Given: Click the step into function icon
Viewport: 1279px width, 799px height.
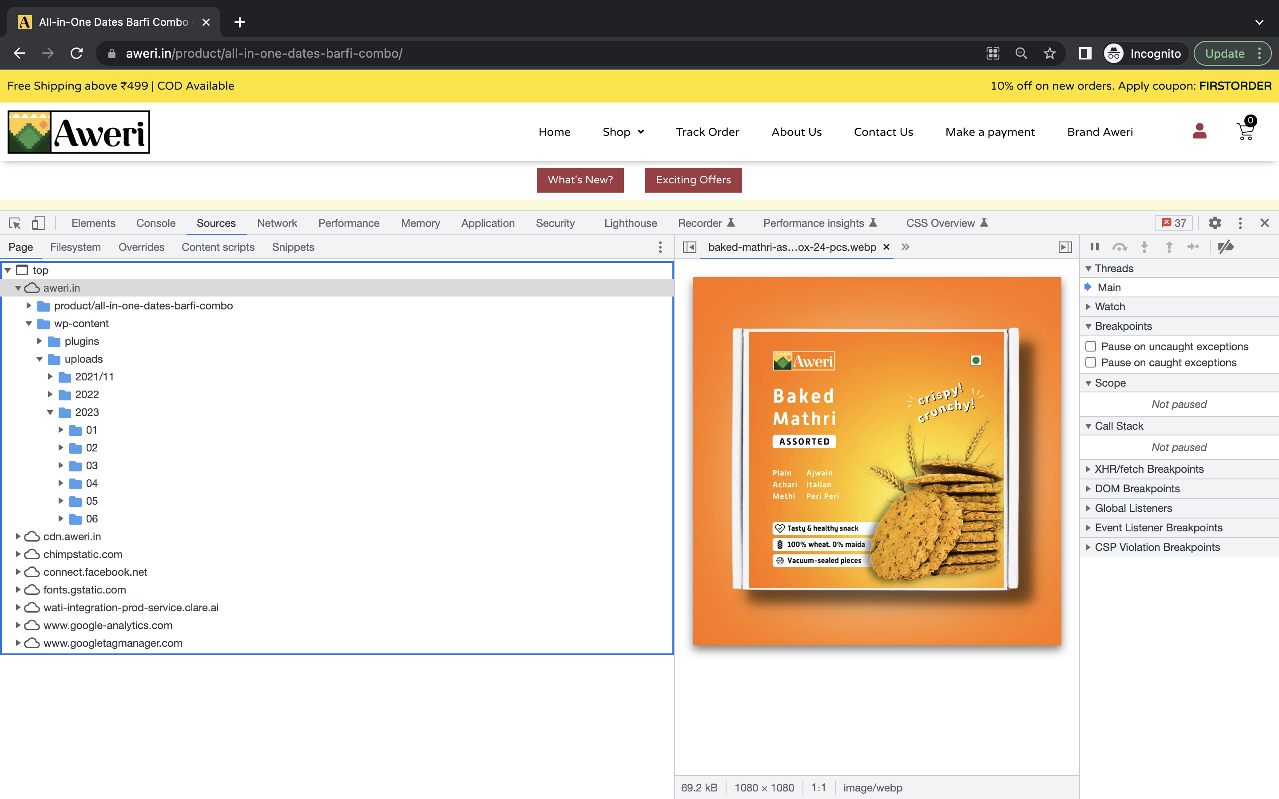Looking at the screenshot, I should pyautogui.click(x=1144, y=247).
